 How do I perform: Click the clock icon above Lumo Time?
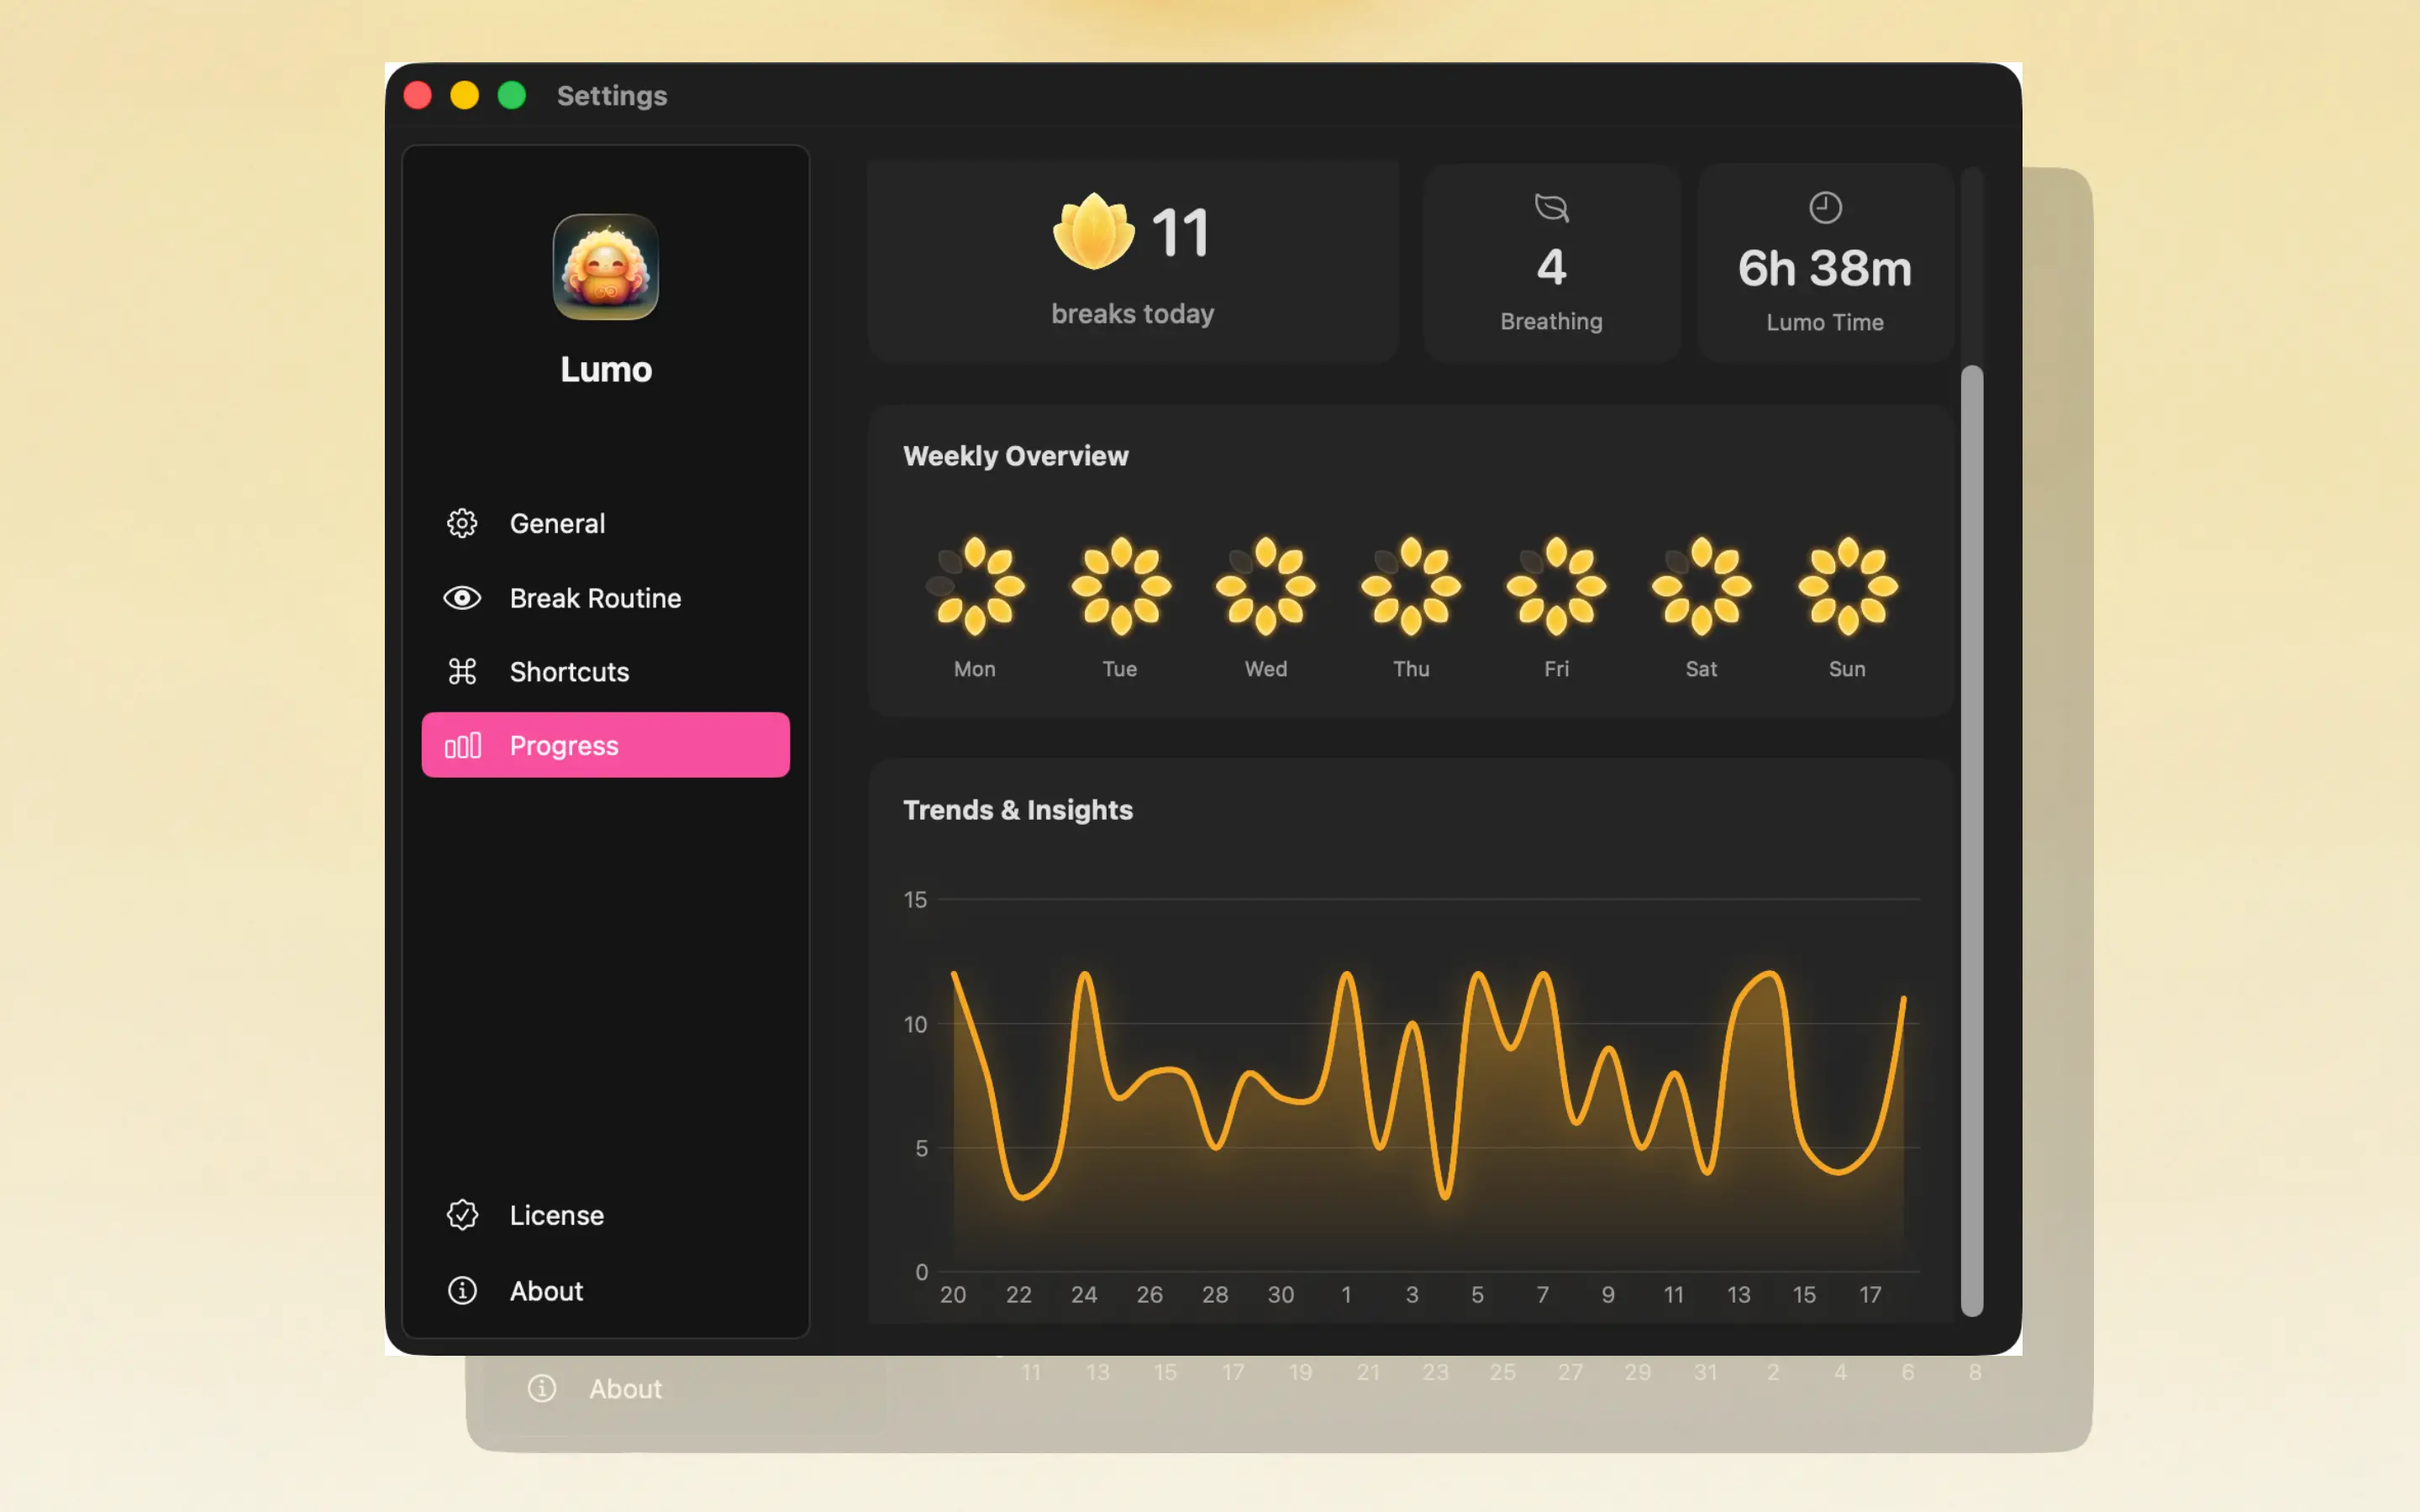tap(1824, 208)
